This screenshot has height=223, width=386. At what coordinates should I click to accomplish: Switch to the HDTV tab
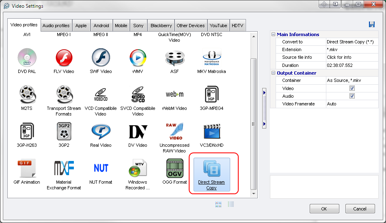(237, 26)
